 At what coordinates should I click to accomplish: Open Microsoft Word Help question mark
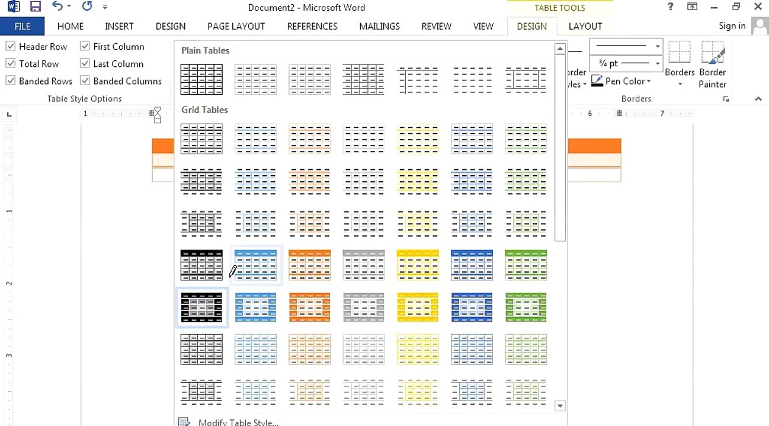click(x=670, y=7)
